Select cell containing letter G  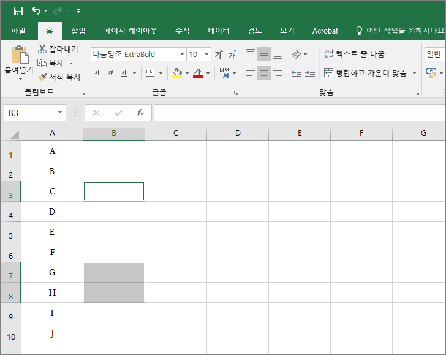pos(52,272)
